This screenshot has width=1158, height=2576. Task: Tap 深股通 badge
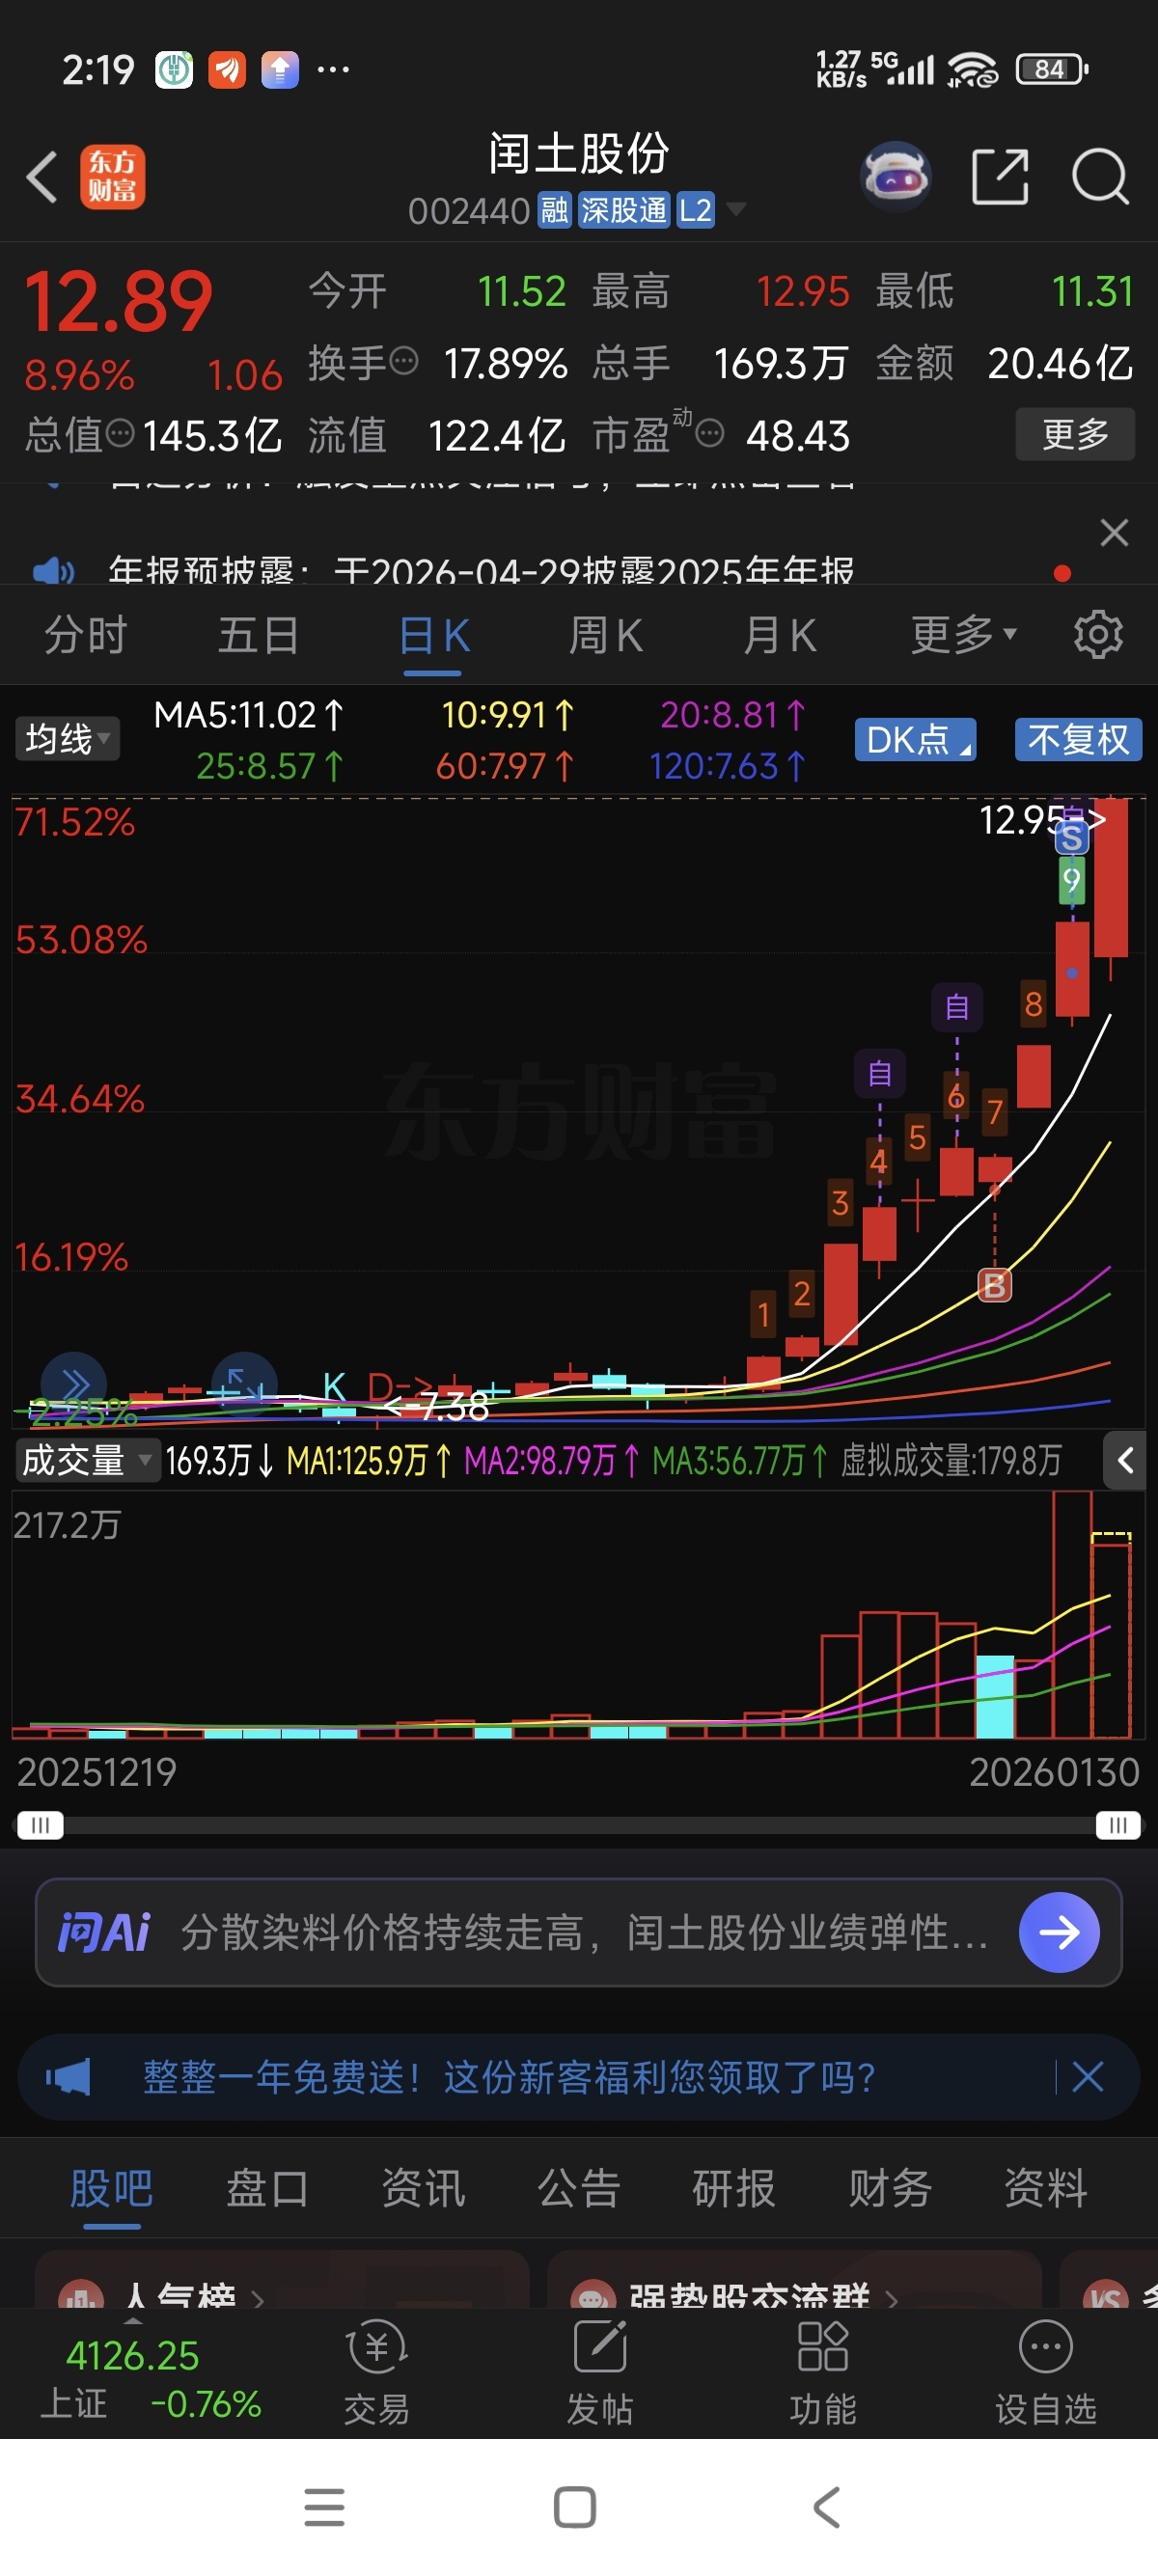(623, 210)
